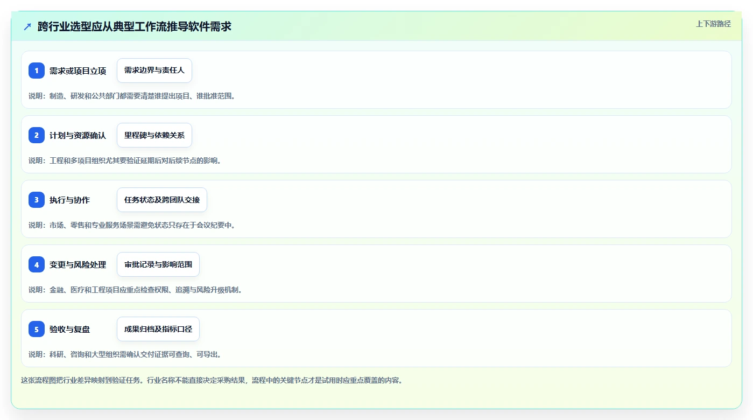This screenshot has width=753, height=420.
Task: Click step title 执行与协作
Action: click(x=69, y=200)
